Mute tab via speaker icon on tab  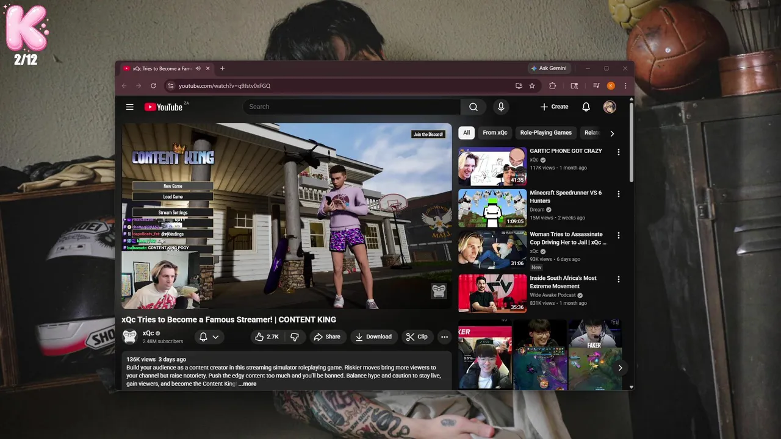point(198,68)
